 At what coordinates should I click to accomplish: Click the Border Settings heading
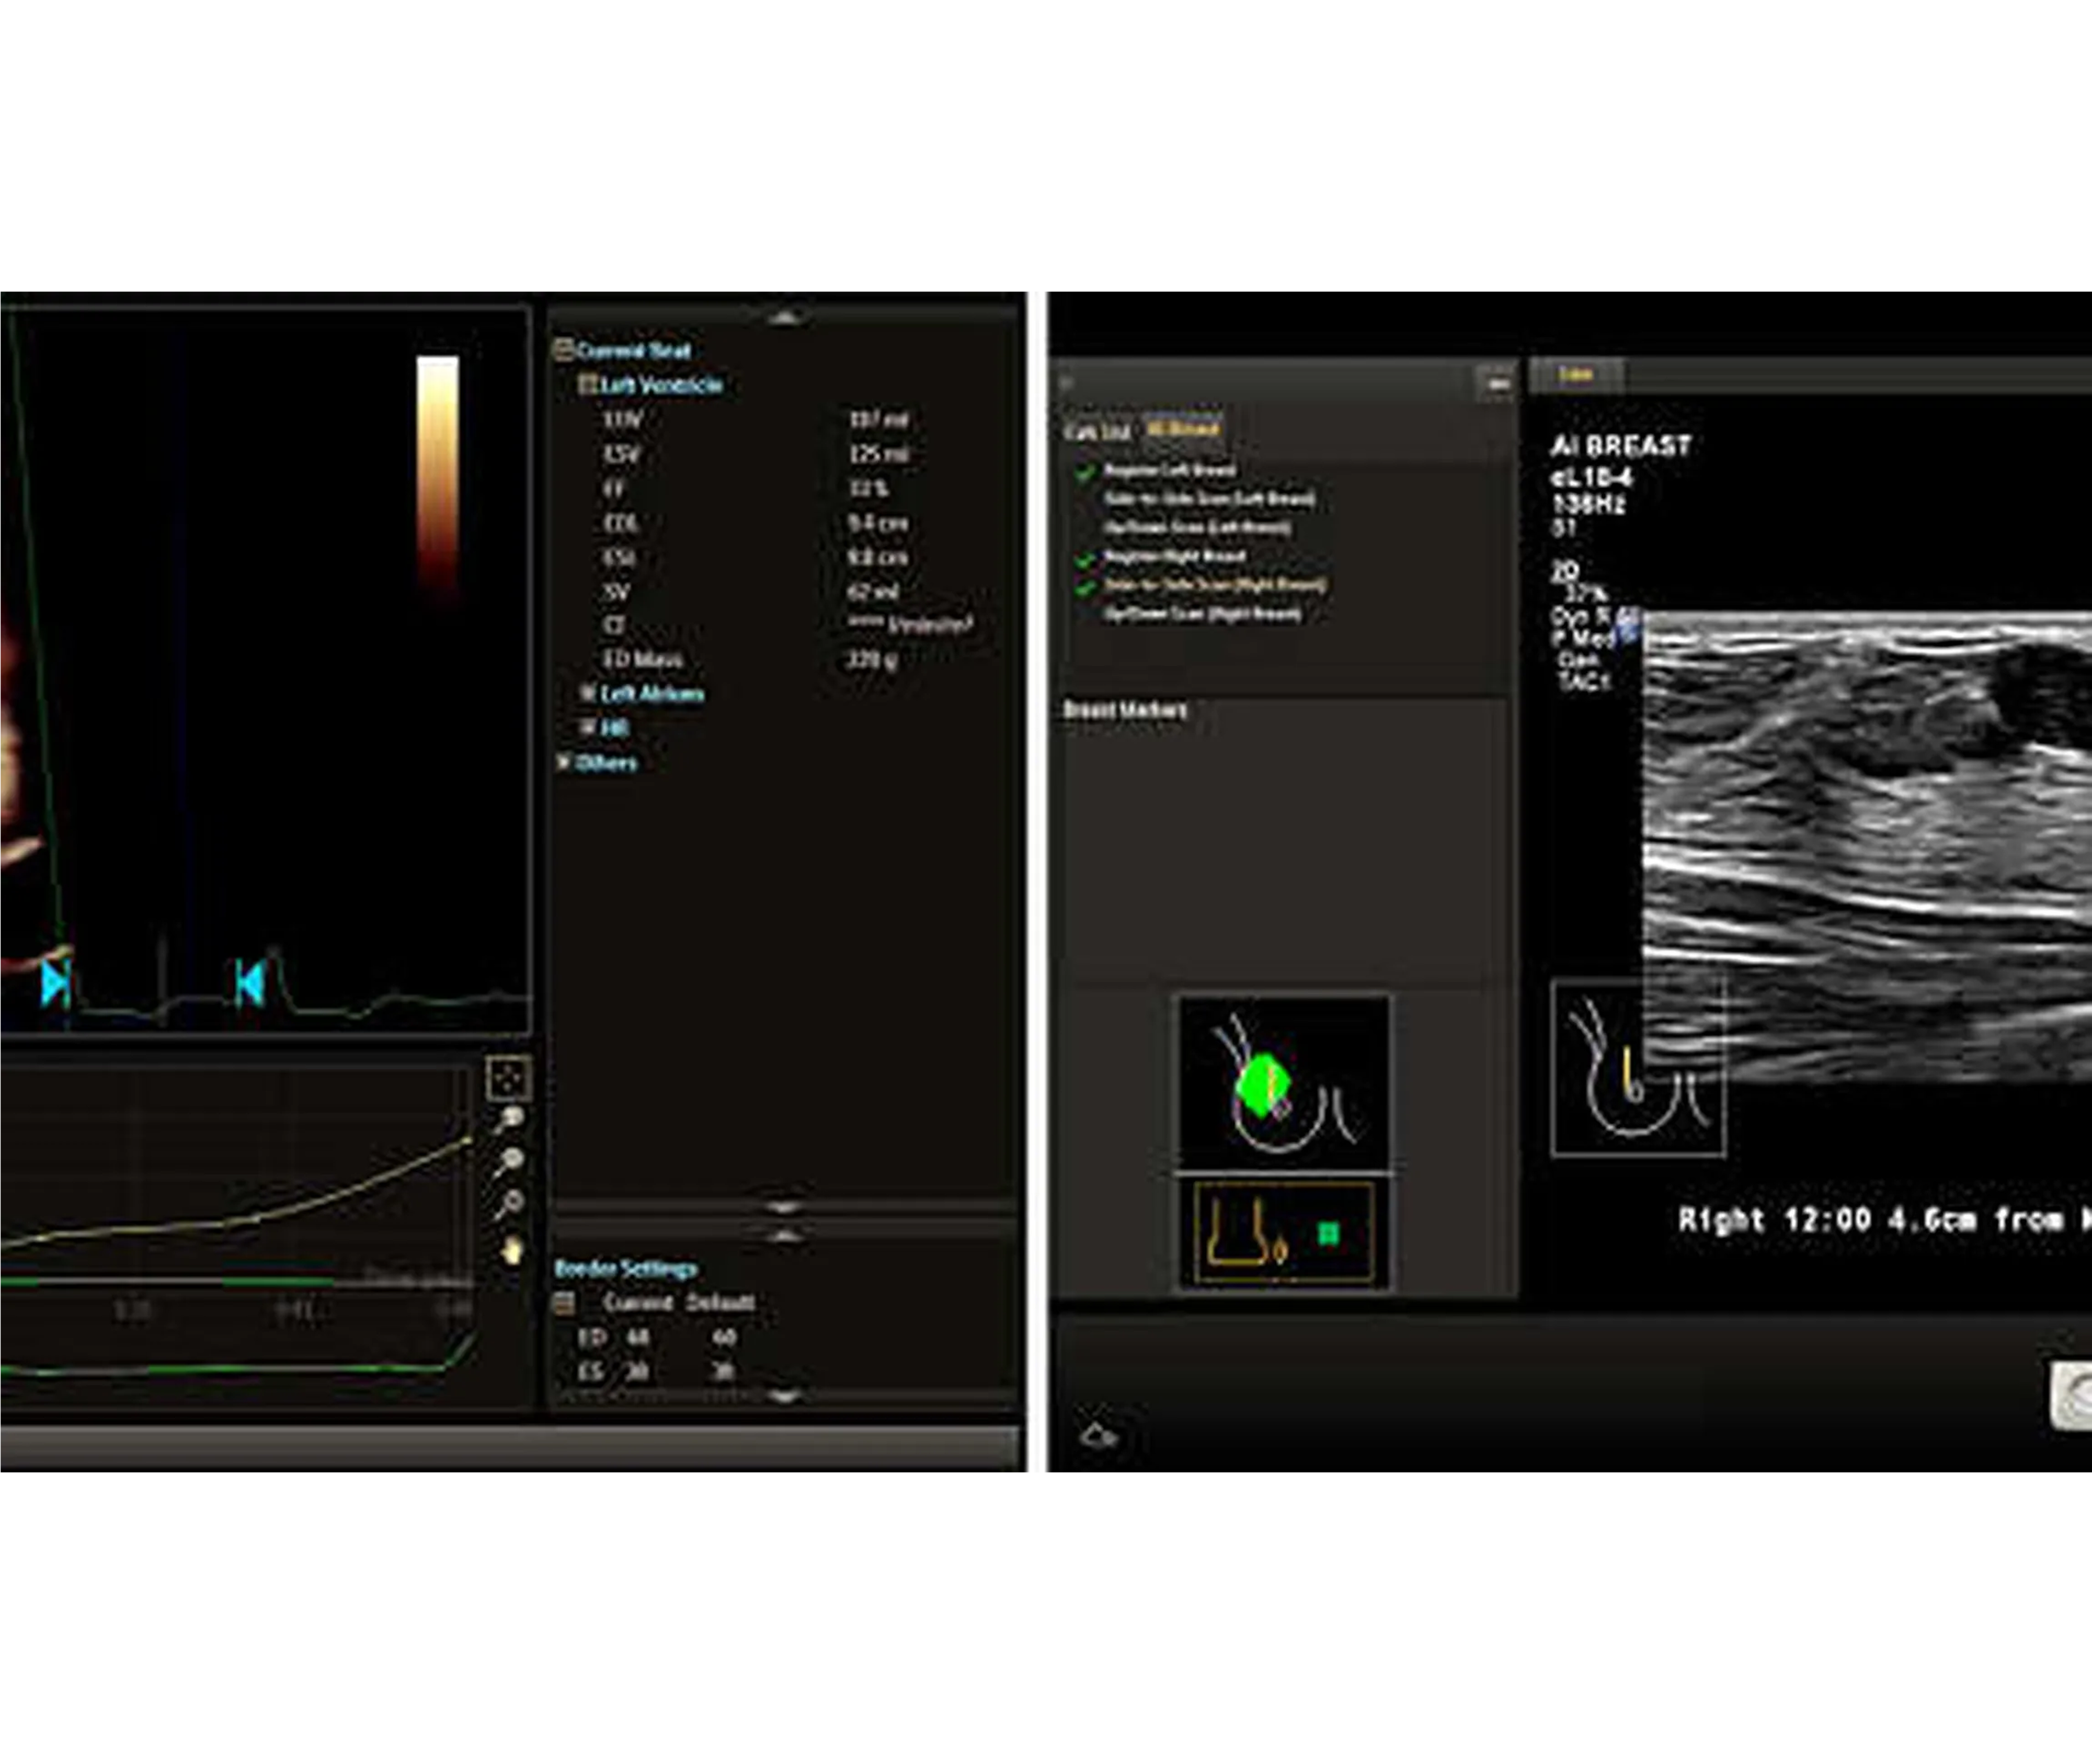click(626, 1269)
